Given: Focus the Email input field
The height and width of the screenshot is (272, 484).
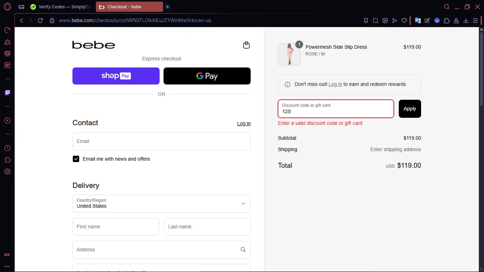Looking at the screenshot, I should (x=161, y=141).
